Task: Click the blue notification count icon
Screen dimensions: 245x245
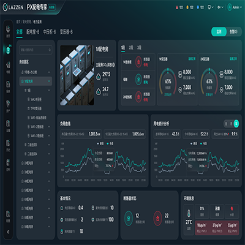Action: (198, 7)
